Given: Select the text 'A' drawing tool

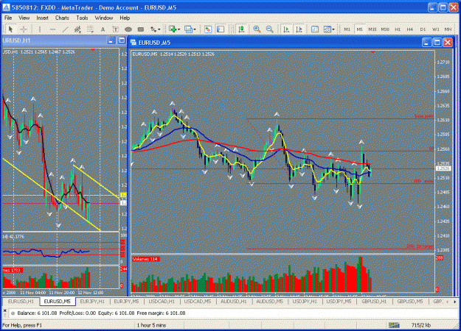Looking at the screenshot, I should click(103, 29).
